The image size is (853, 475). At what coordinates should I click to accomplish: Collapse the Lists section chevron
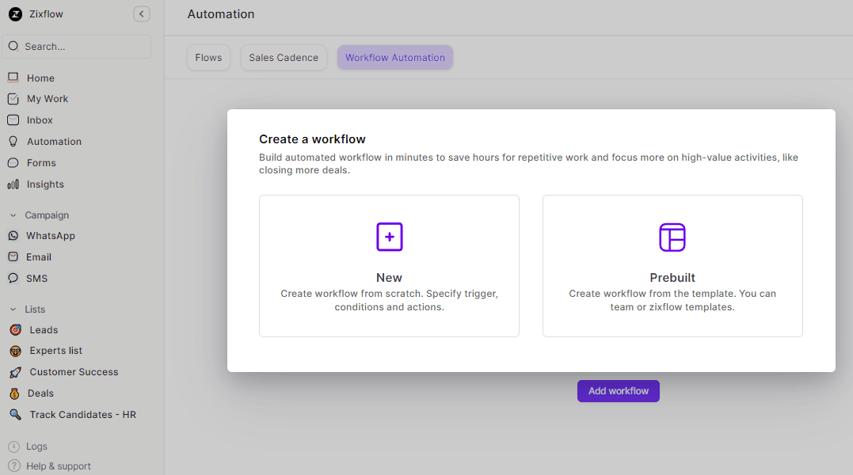[13, 310]
